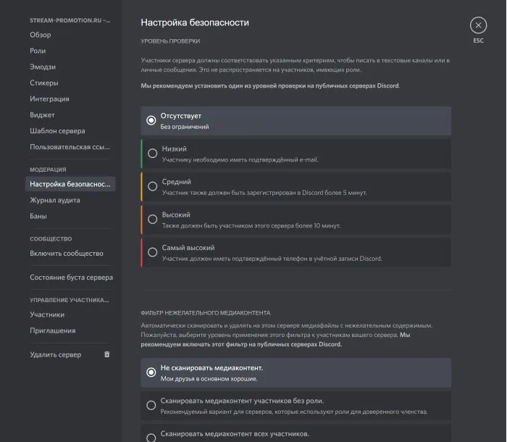Click the УРОВЕНЬ ПРОВЕРКИ section label
Screen dimensions: 507x442
[170, 41]
